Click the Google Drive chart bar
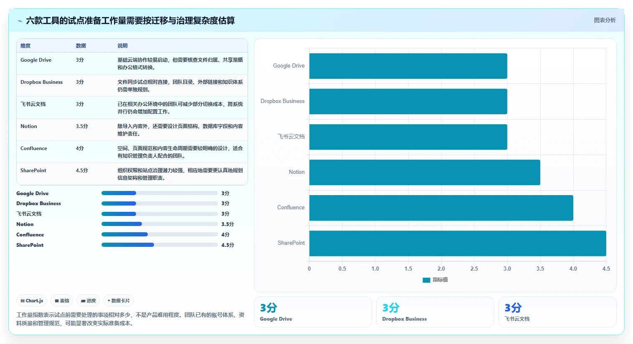Image resolution: width=633 pixels, height=344 pixels. point(408,66)
